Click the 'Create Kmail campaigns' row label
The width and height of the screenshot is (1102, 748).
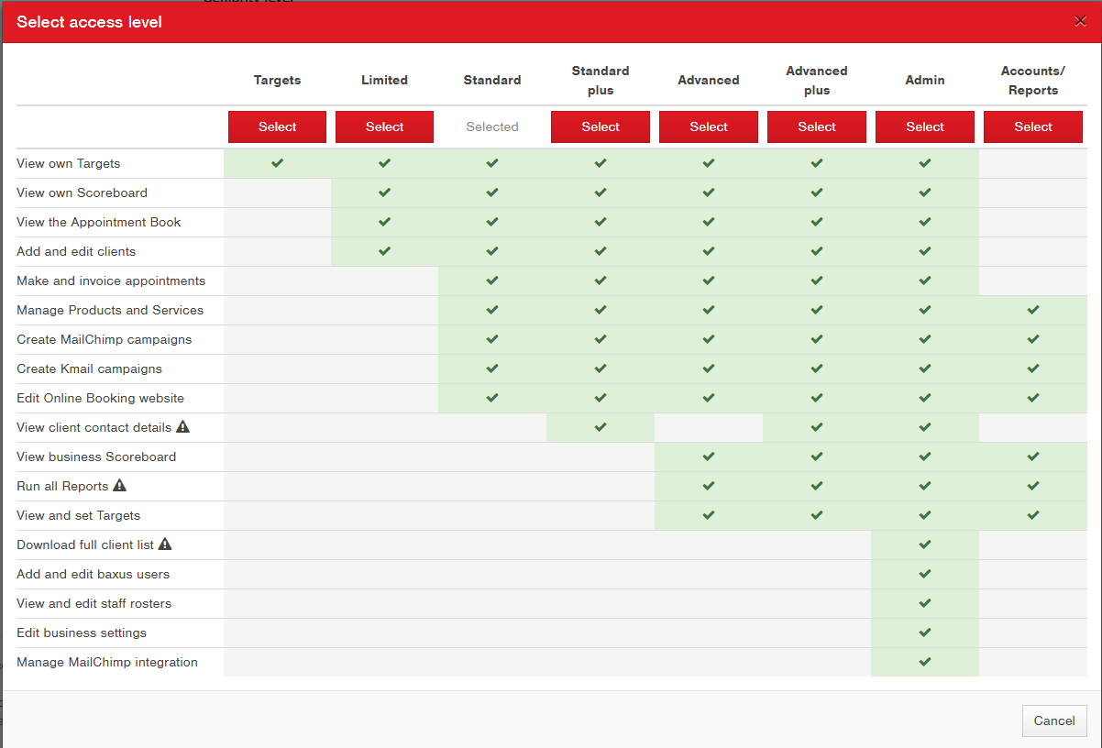(x=89, y=368)
